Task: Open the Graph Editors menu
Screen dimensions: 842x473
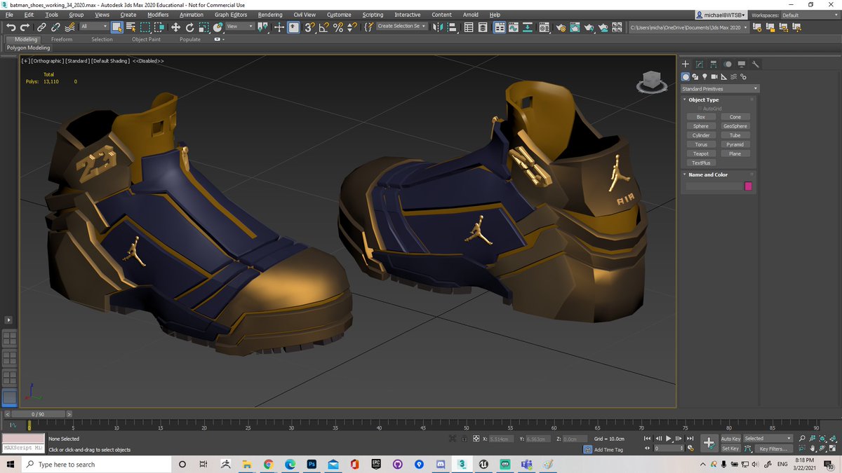Action: pyautogui.click(x=231, y=15)
